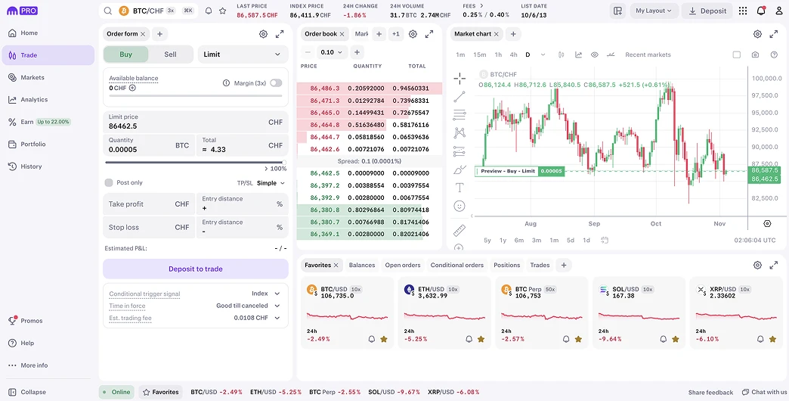Open more chart intervals chevron
Screen dimensions: 789x401
point(543,54)
